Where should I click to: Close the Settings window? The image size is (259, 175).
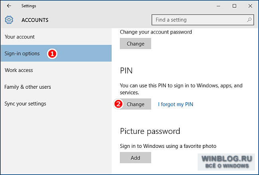(x=250, y=6)
